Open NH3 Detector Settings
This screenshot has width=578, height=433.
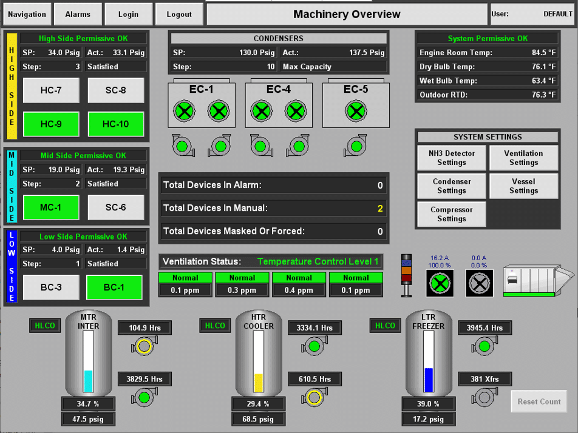click(x=452, y=158)
